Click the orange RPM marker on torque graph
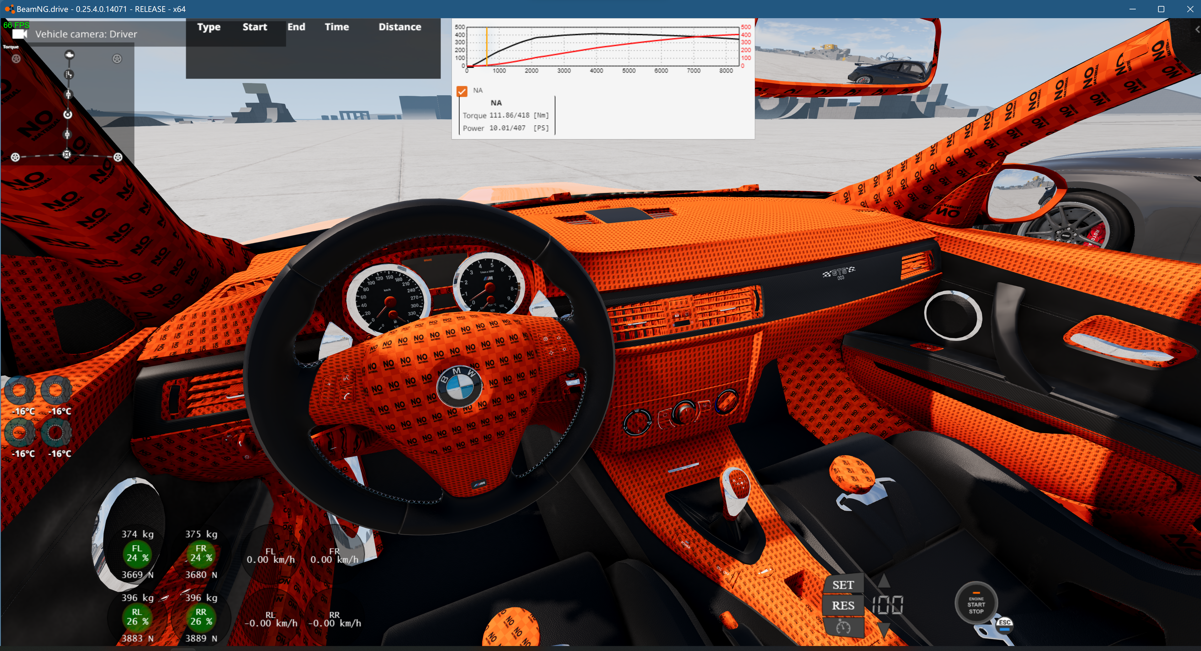The height and width of the screenshot is (651, 1201). [487, 47]
